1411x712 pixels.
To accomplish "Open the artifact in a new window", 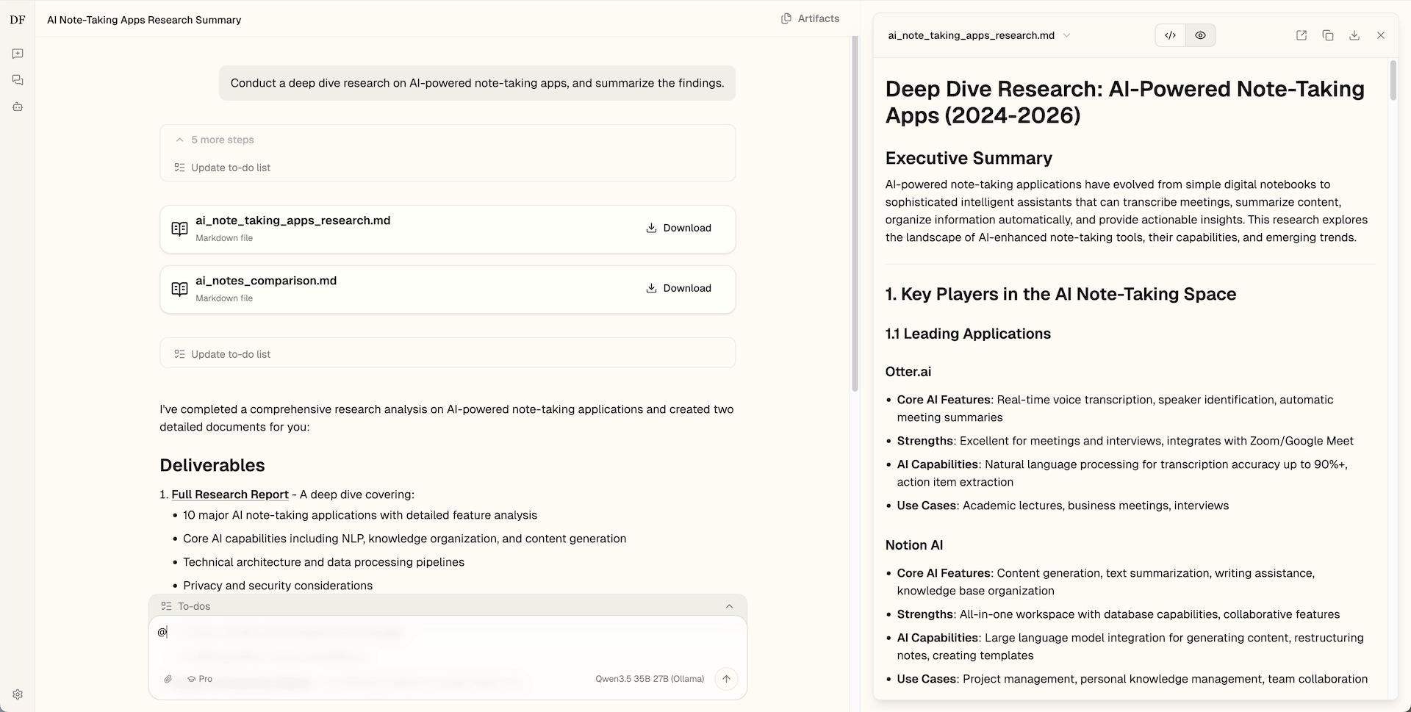I will click(x=1301, y=35).
